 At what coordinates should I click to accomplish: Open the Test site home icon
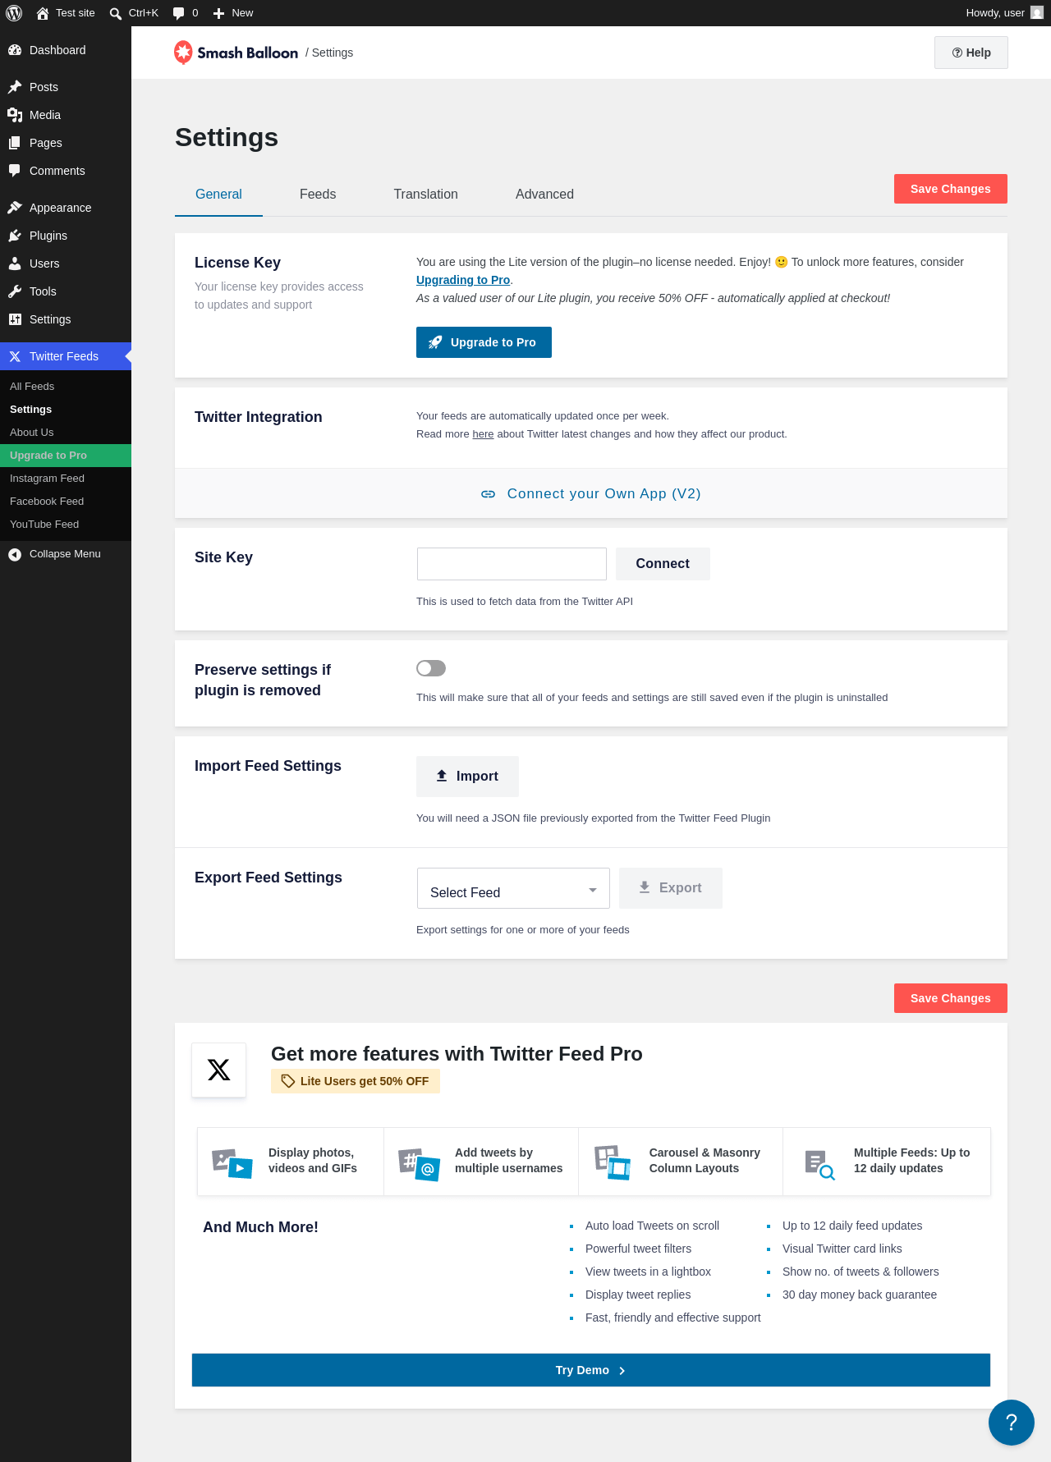coord(43,13)
